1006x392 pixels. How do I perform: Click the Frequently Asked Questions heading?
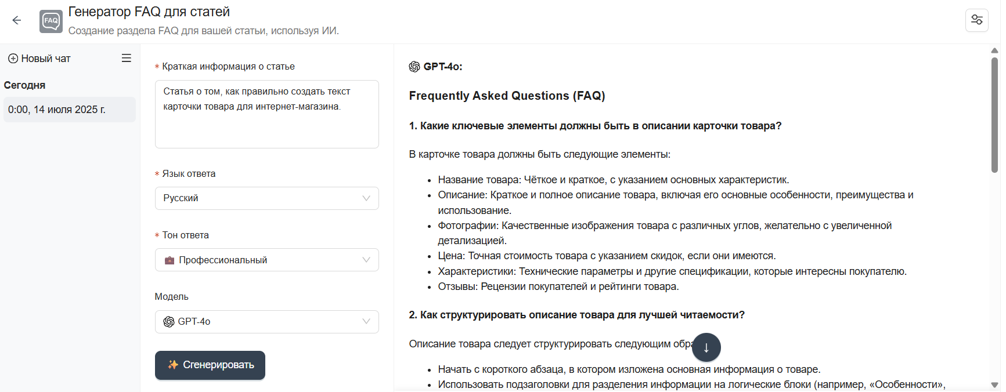[x=507, y=96]
